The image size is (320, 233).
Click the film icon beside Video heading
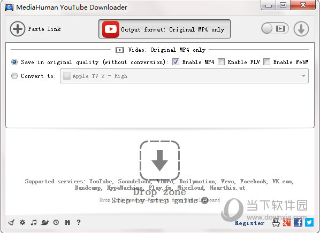(120, 50)
